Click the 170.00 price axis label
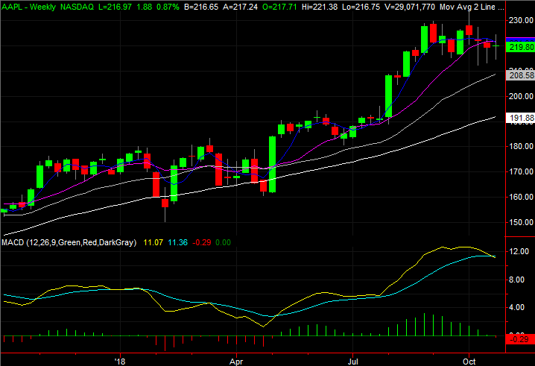The width and height of the screenshot is (535, 366). (521, 171)
